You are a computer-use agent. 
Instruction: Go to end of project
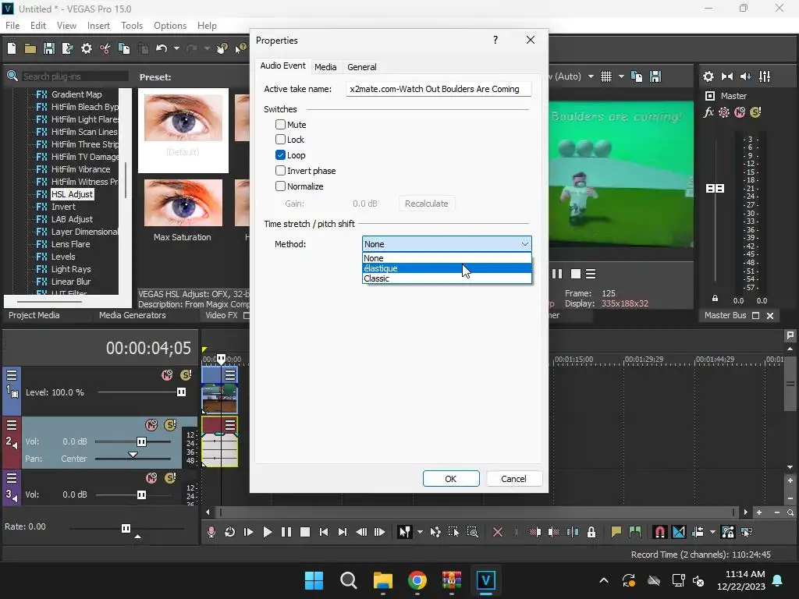click(x=343, y=532)
